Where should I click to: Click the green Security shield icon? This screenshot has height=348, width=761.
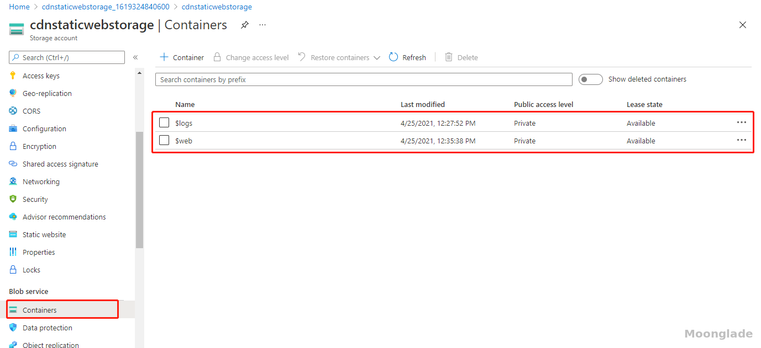tap(13, 199)
